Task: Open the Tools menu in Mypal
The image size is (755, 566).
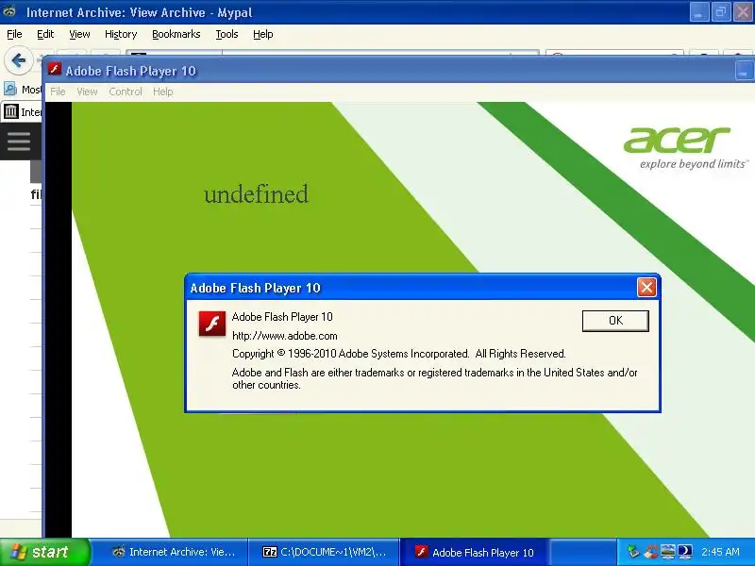Action: [x=226, y=34]
